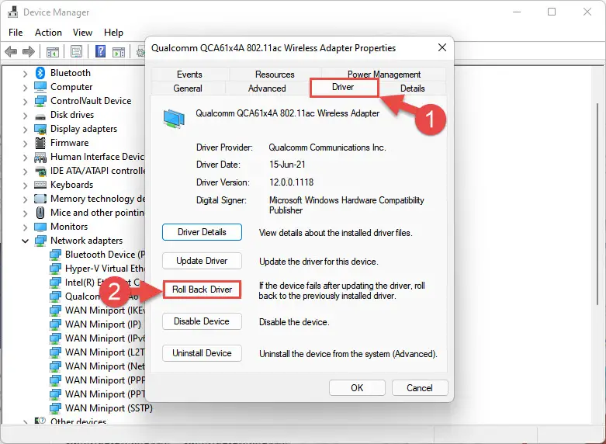Select the Bluetooth category icon
The height and width of the screenshot is (444, 606).
click(x=40, y=73)
